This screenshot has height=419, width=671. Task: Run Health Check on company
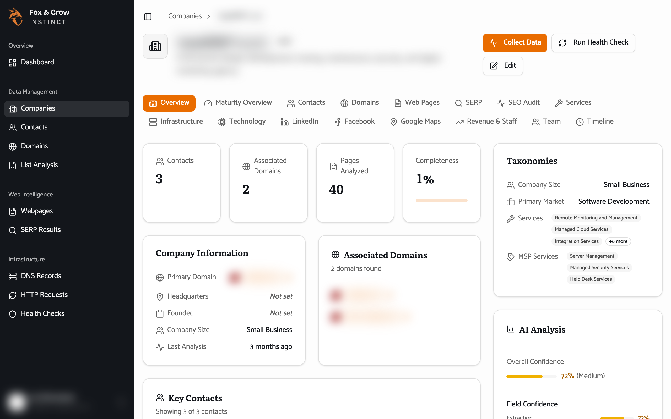coord(593,43)
